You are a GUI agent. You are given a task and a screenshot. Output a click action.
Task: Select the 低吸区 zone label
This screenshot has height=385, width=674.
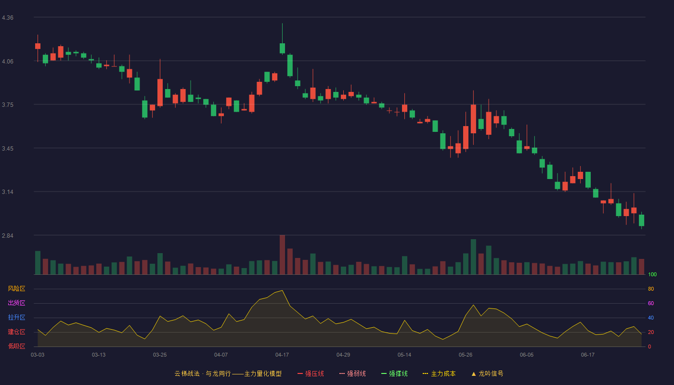pyautogui.click(x=16, y=346)
